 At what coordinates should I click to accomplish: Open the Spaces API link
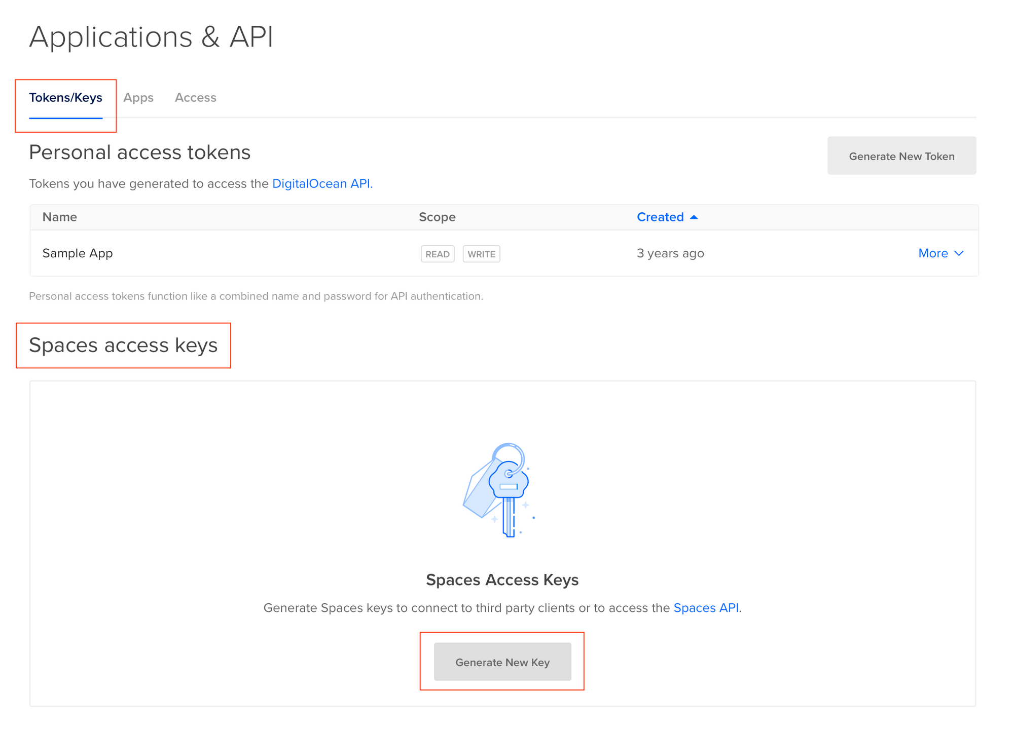[x=706, y=607]
